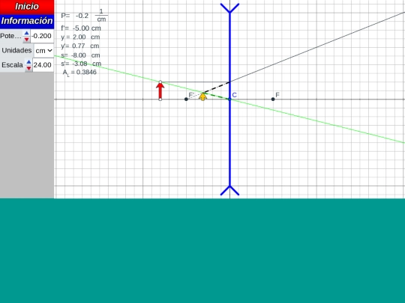Click the s= -8.00 cm readout
This screenshot has width=405, height=303.
click(80, 55)
